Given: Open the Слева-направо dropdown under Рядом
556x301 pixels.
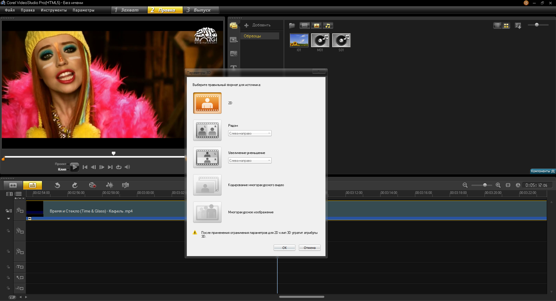Looking at the screenshot, I should tap(250, 133).
